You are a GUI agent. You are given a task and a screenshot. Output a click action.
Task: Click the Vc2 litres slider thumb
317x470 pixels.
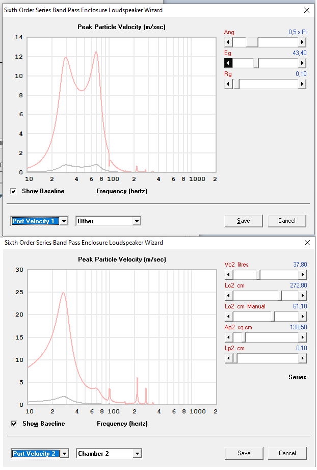[x=258, y=275]
